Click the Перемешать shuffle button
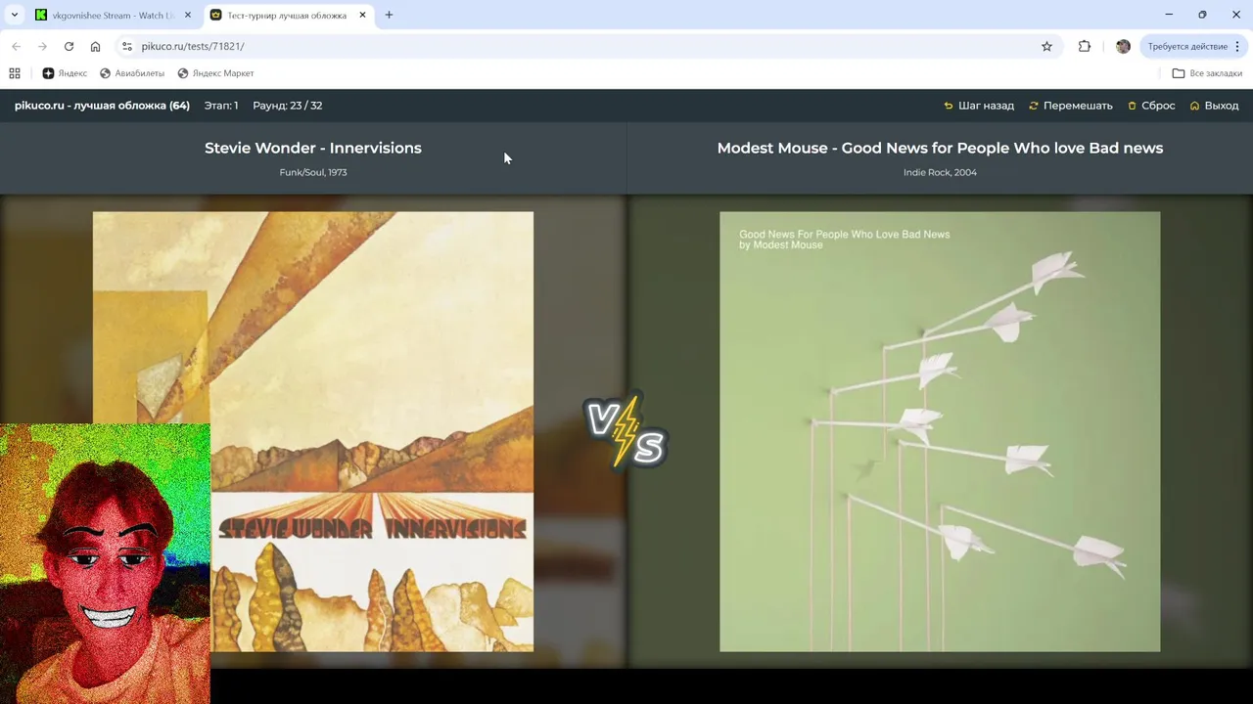Viewport: 1253px width, 704px height. click(1071, 106)
